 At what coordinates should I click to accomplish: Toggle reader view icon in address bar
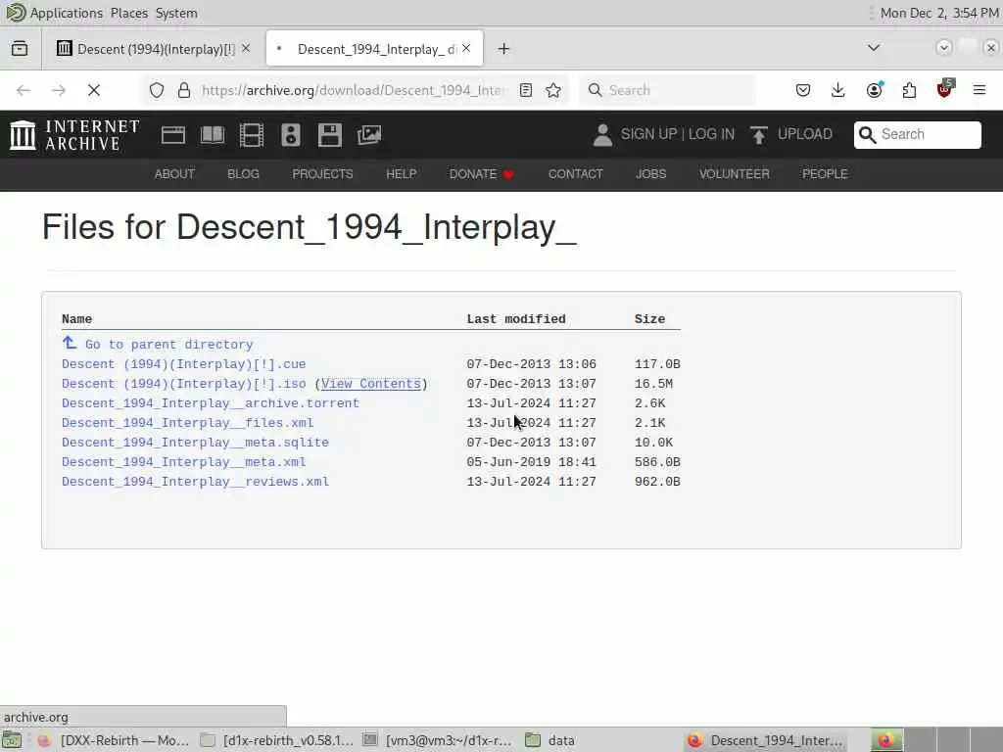[526, 90]
